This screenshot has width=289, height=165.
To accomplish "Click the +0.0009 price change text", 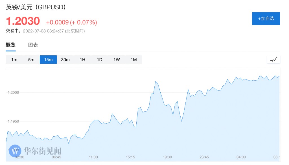I will click(x=57, y=22).
